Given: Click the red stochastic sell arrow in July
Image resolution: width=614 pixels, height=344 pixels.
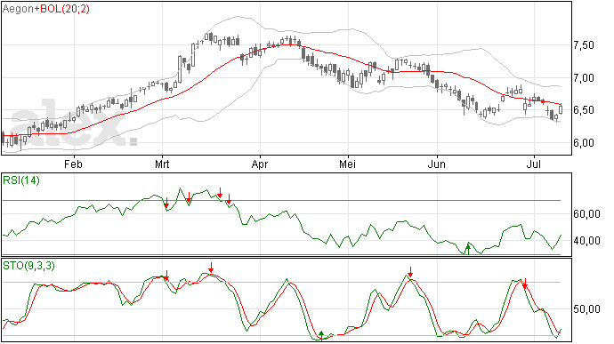Looking at the screenshot, I should (525, 284).
